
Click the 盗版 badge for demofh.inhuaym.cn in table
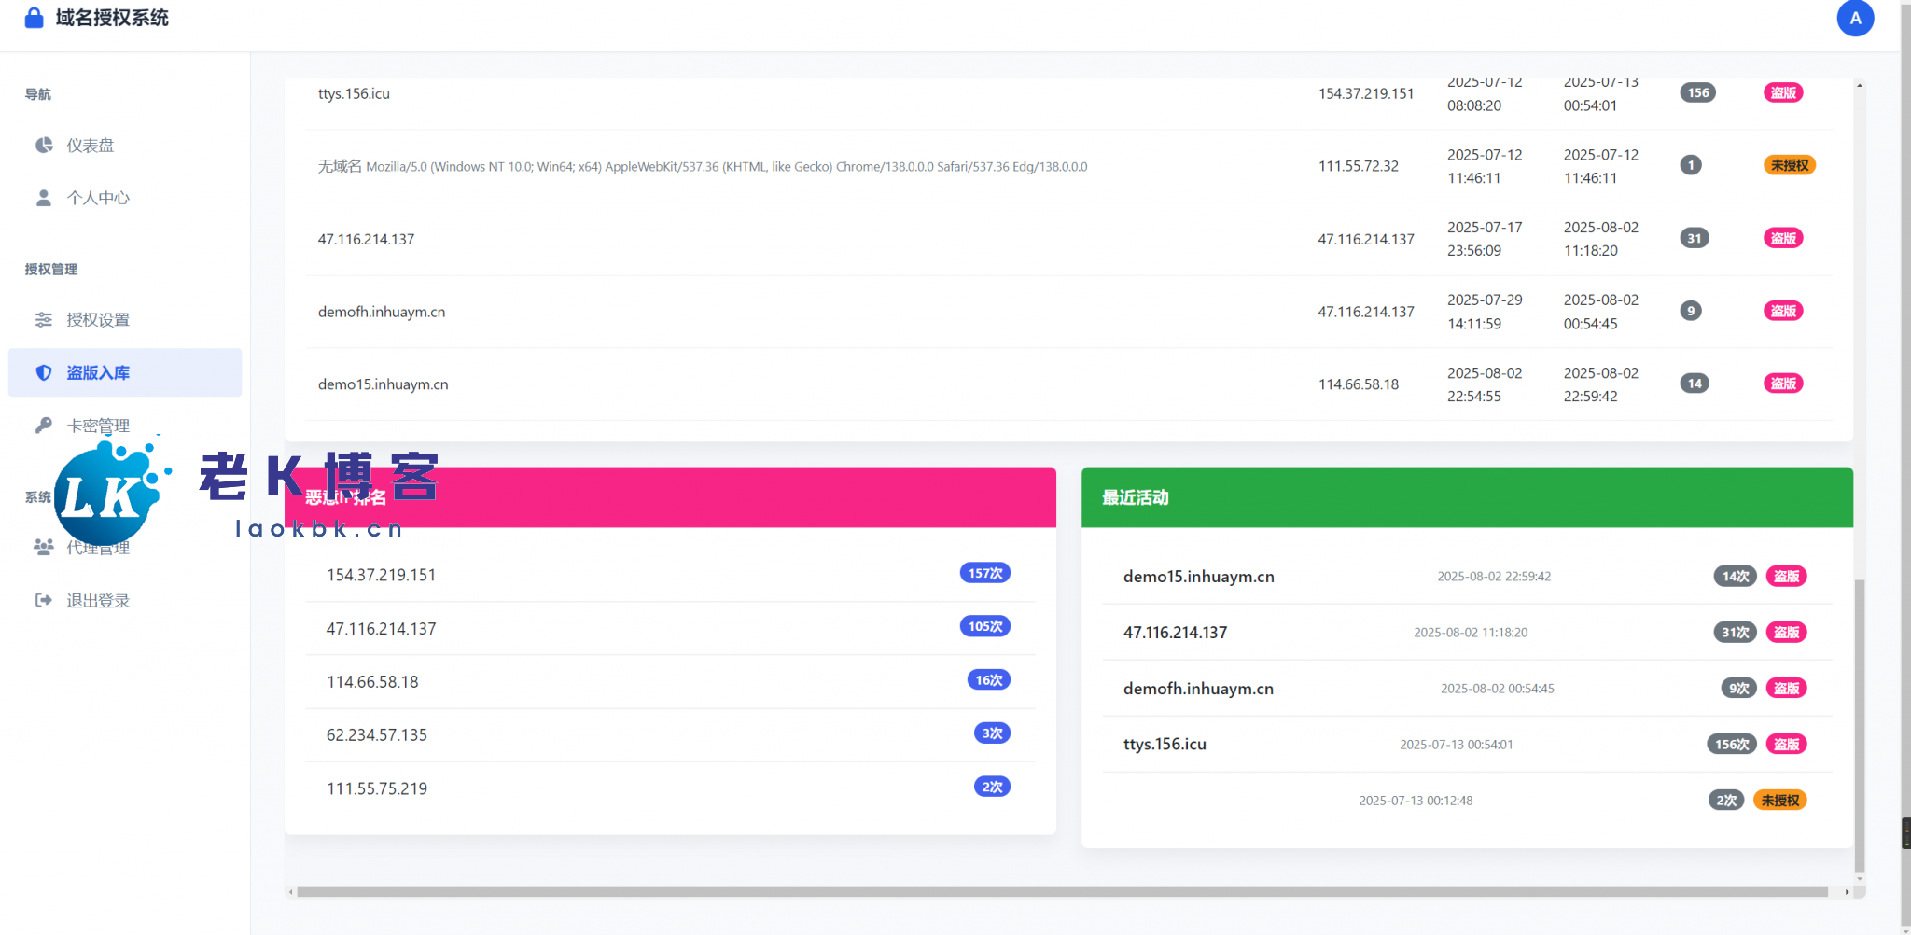[x=1782, y=311]
